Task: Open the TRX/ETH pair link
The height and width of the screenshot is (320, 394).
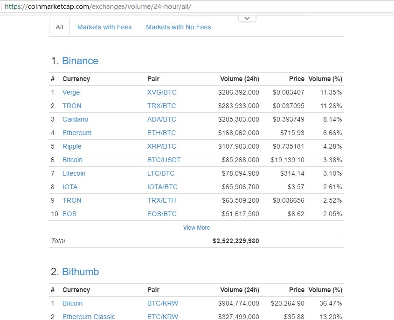Action: click(162, 201)
